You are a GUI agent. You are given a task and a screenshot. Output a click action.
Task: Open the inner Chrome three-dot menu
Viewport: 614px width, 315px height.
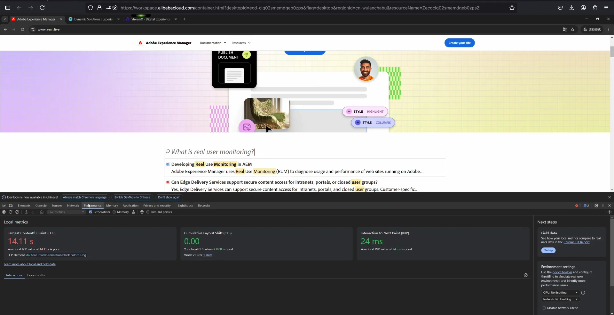[x=609, y=29]
